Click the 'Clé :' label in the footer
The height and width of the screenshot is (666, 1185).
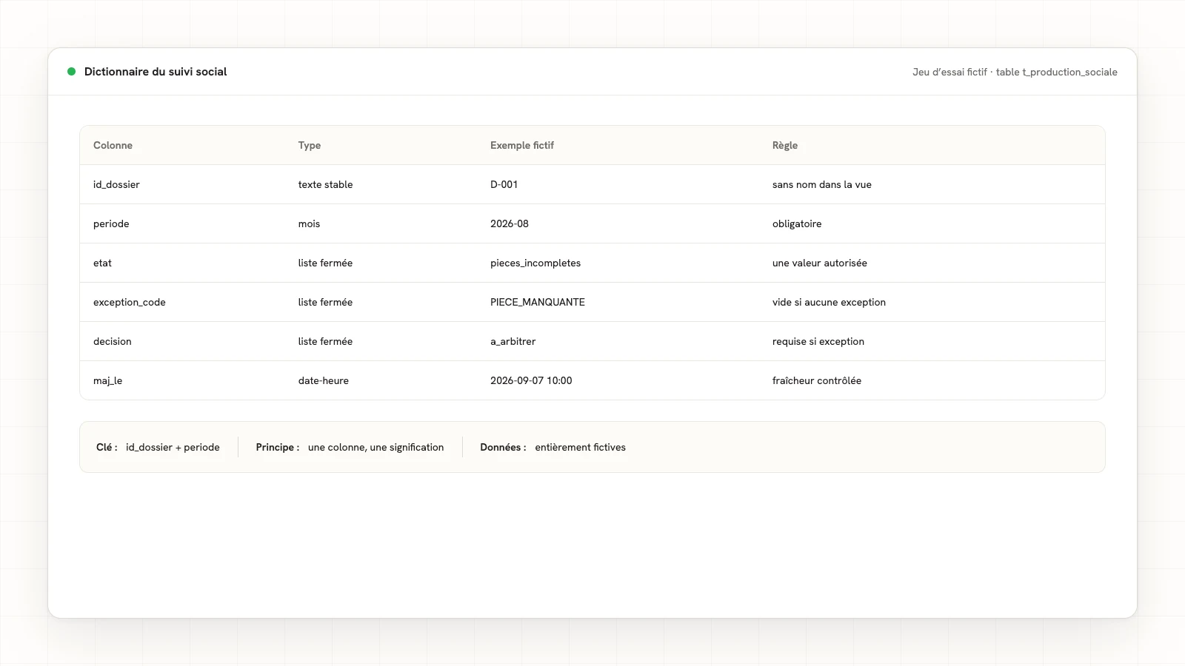107,447
